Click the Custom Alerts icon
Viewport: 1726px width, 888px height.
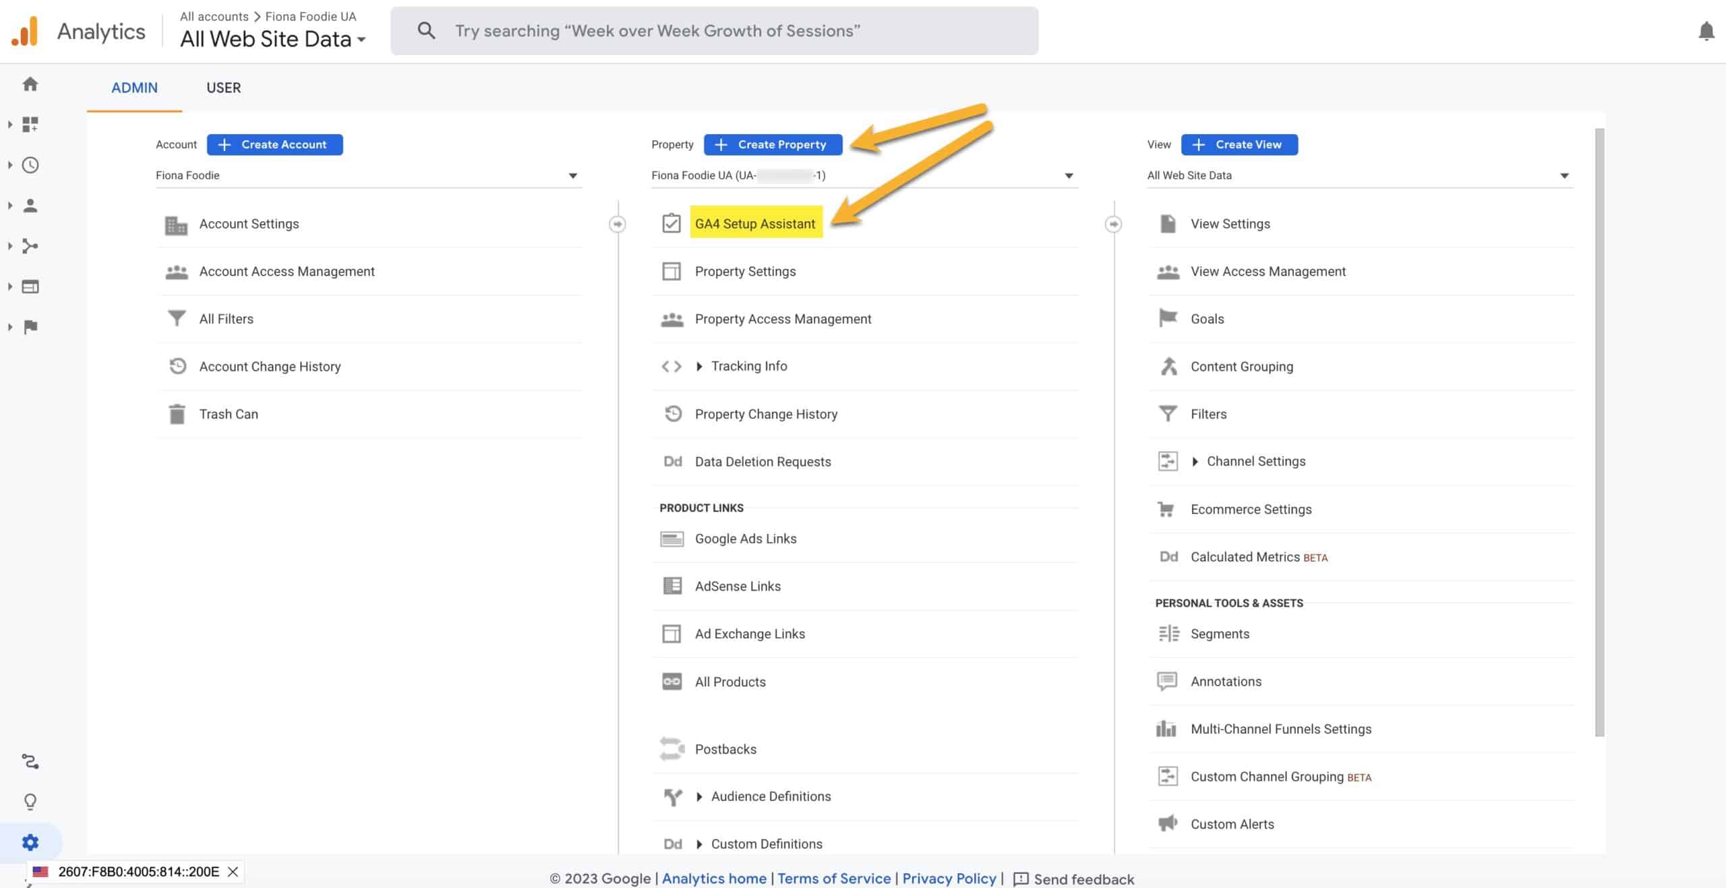[x=1168, y=823]
